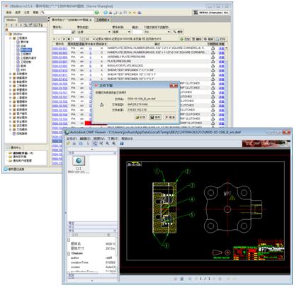
Task: Open the 编辑(E) menu in DWF Viewer
Action: (85, 138)
